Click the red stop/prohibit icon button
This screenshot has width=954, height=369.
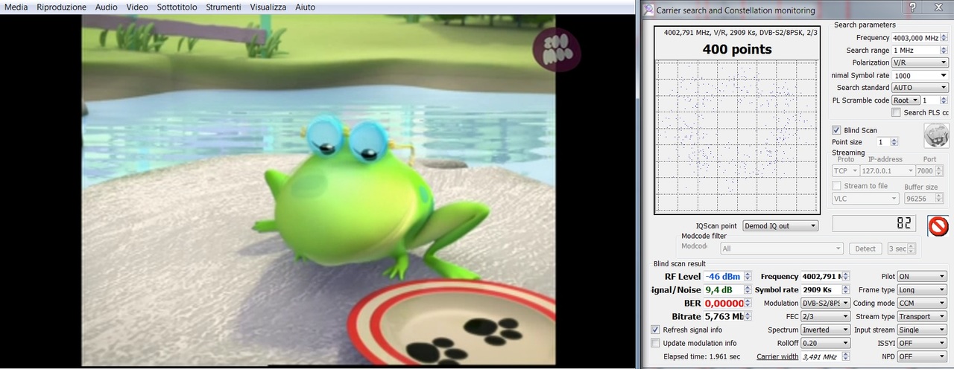938,225
